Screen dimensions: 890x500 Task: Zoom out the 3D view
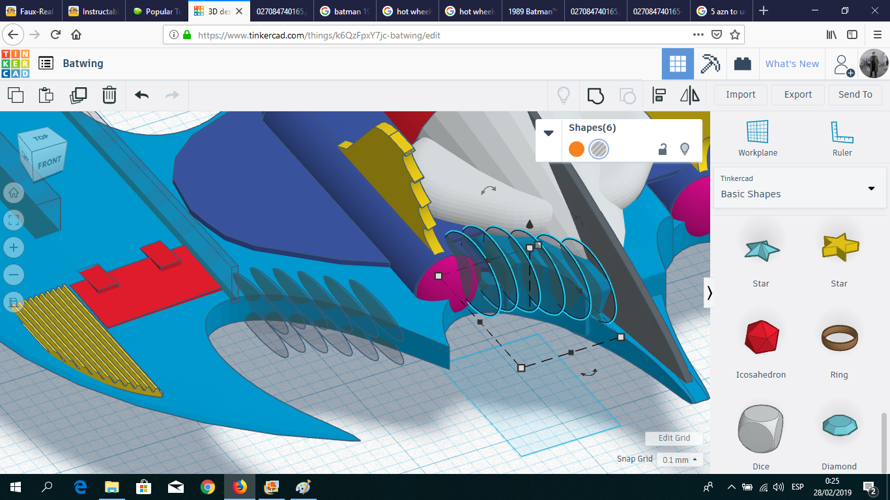14,275
